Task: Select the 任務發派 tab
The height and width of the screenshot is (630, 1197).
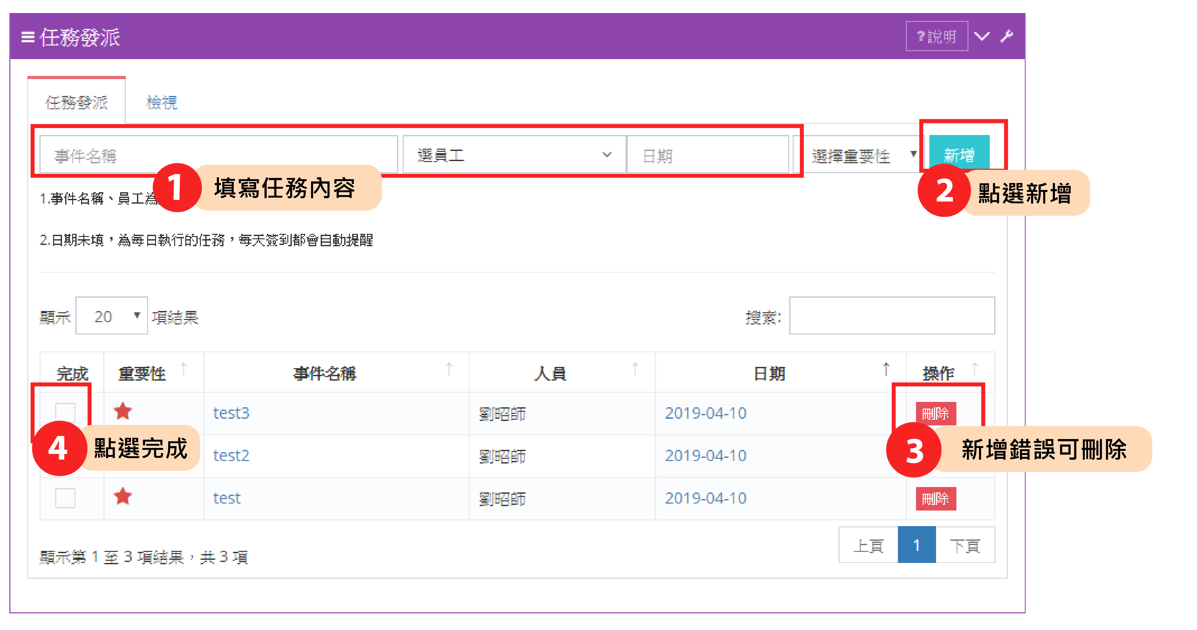Action: point(77,102)
